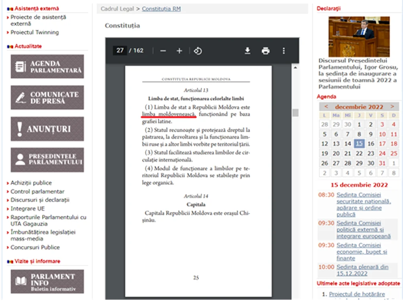Open the Parliament President speech thumbnail
The image size is (403, 301).
(359, 37)
